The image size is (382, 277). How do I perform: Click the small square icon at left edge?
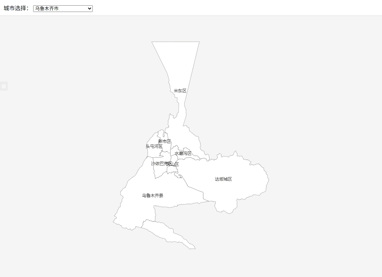click(4, 86)
